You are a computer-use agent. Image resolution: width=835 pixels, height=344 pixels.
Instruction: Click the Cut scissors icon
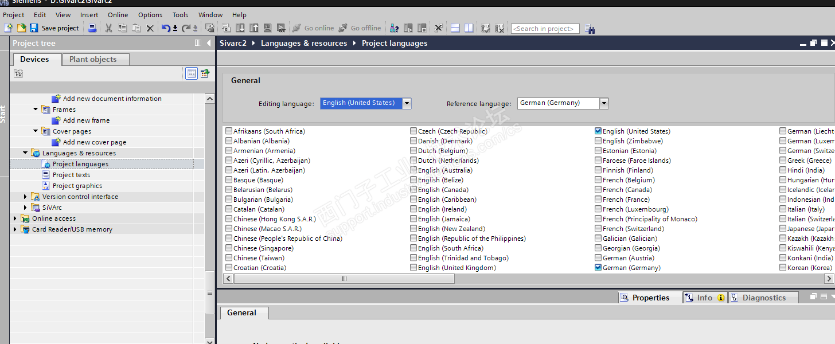pos(108,28)
